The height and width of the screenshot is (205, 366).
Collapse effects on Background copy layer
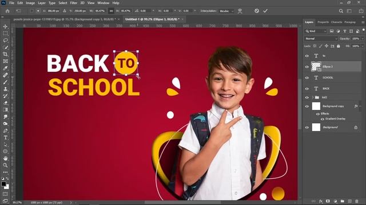click(360, 106)
